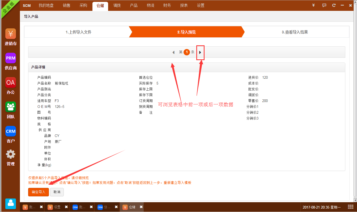
Task: Select the CRM 客户 sidebar icon
Action: [x=11, y=131]
